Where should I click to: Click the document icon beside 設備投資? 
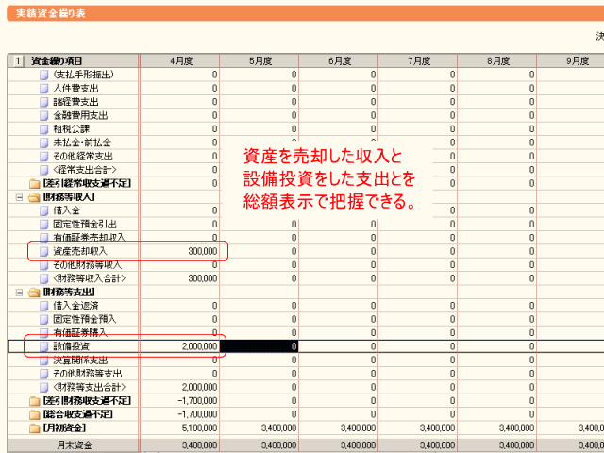pos(44,346)
